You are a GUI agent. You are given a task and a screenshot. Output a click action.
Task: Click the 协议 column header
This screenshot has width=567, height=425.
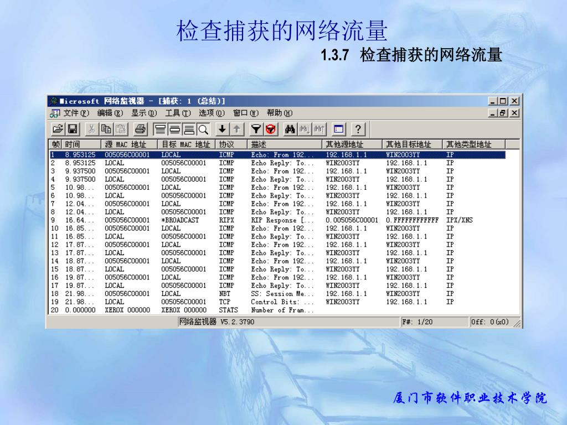click(231, 144)
